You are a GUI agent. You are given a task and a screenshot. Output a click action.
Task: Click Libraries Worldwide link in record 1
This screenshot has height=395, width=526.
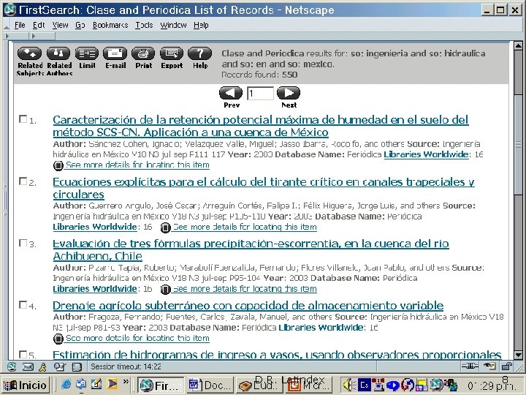click(x=426, y=154)
